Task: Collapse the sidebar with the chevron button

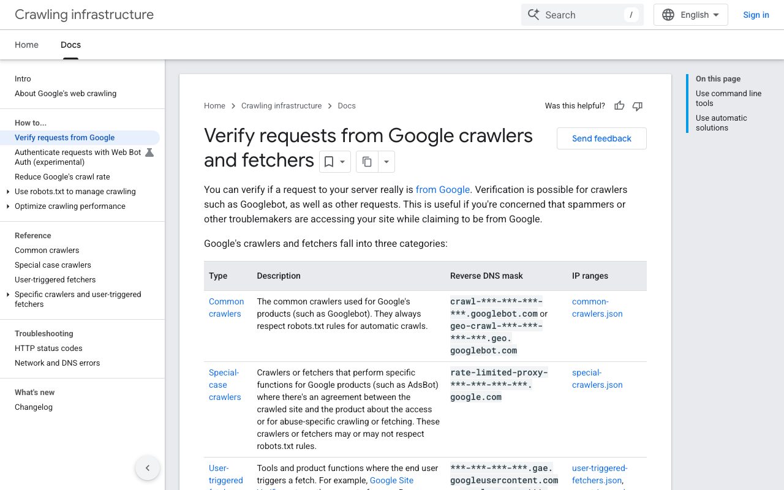Action: pos(148,468)
